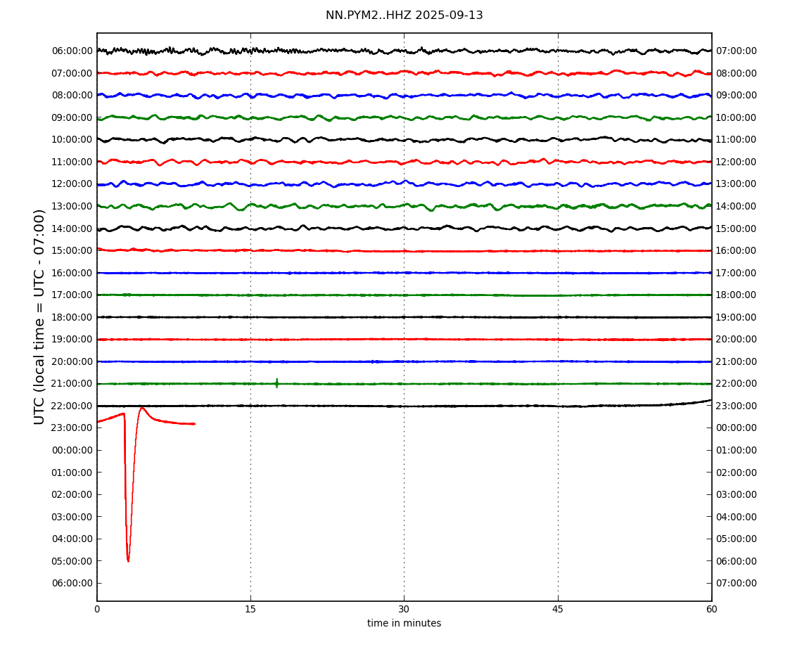Click the right-side 12:00:00 end-time label
809x668 pixels.
[737, 162]
